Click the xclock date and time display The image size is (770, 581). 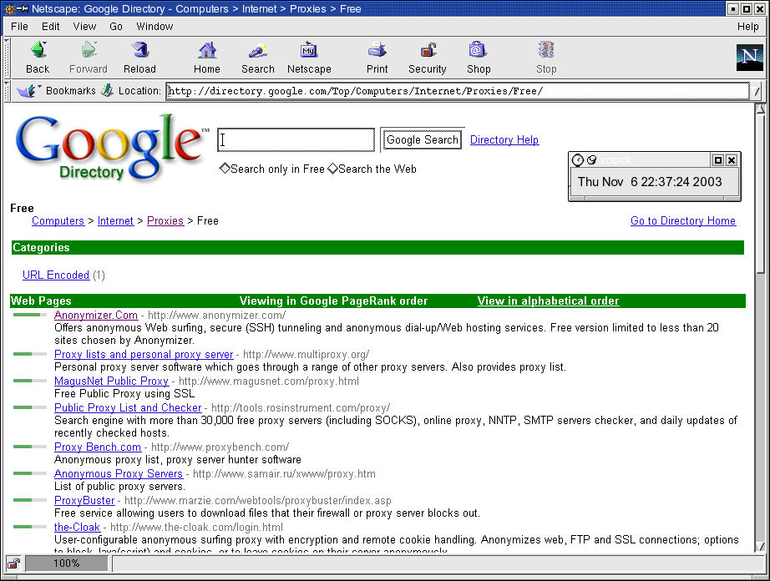(650, 182)
